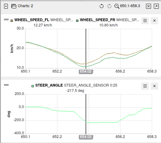The image size is (161, 143).
Task: Click the 654.02 time marker on wheel speed chart
Action: (86, 71)
